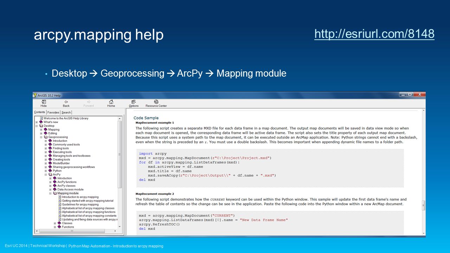
Task: Open the Options toolbar menu
Action: 134,103
